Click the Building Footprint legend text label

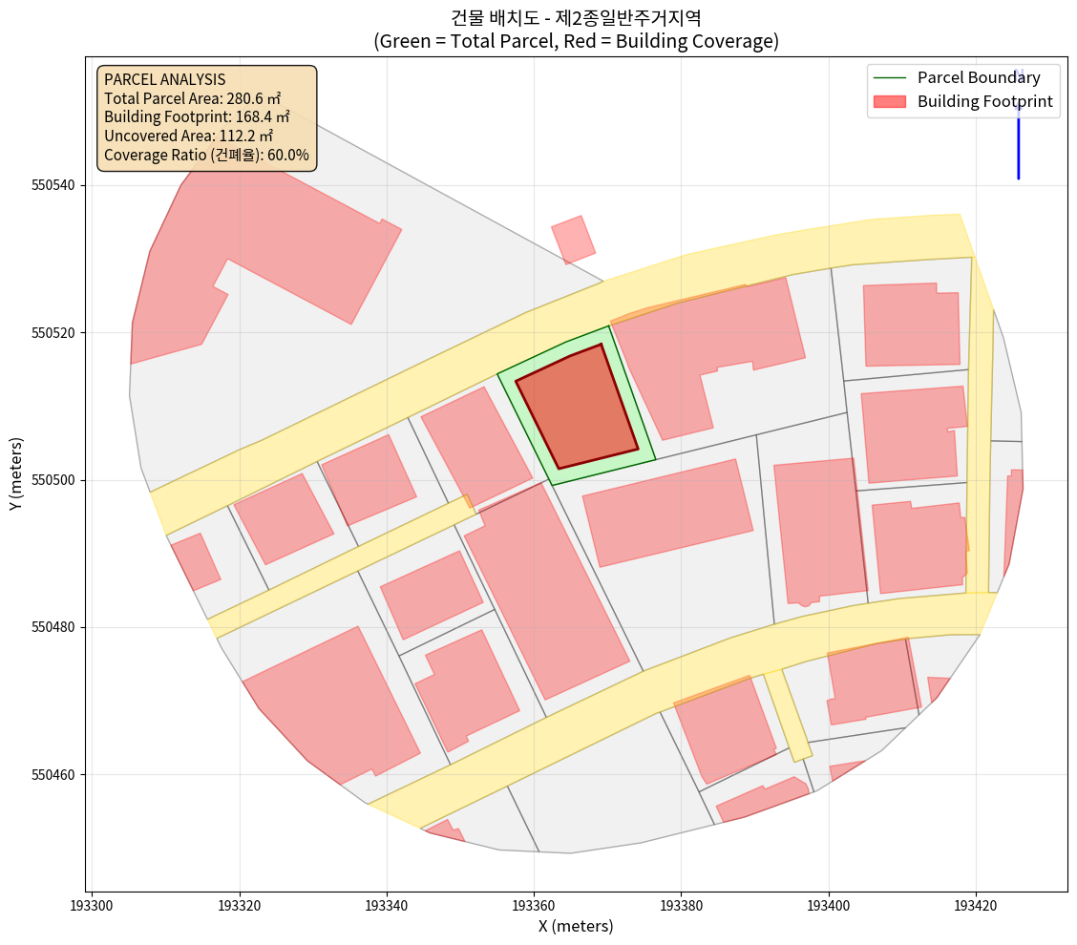(984, 101)
